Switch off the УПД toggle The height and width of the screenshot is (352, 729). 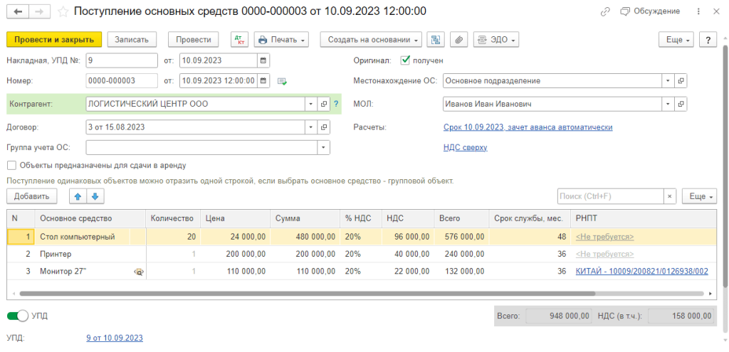19,315
